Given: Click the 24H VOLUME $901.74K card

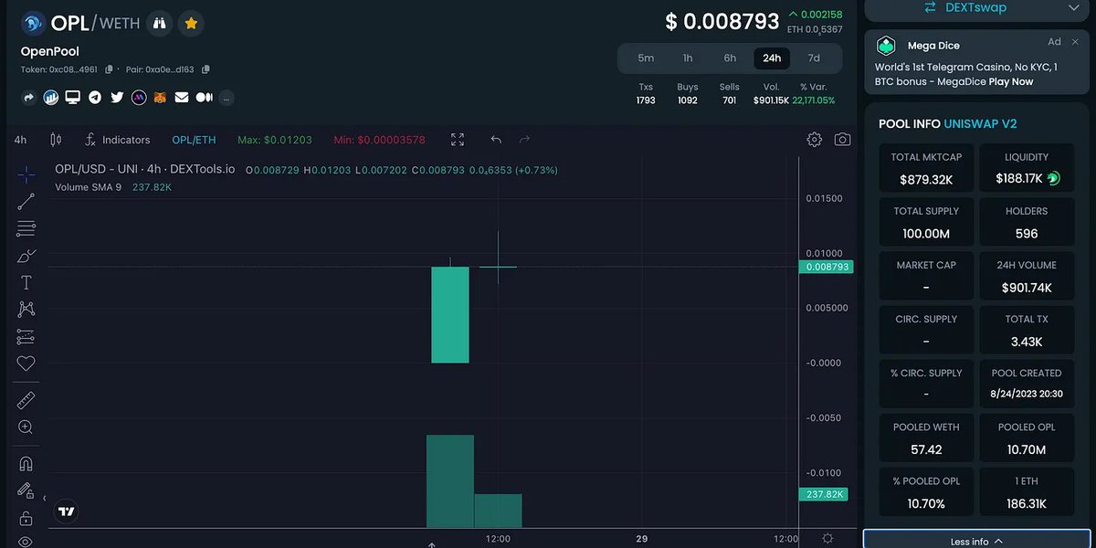Looking at the screenshot, I should pyautogui.click(x=1027, y=277).
